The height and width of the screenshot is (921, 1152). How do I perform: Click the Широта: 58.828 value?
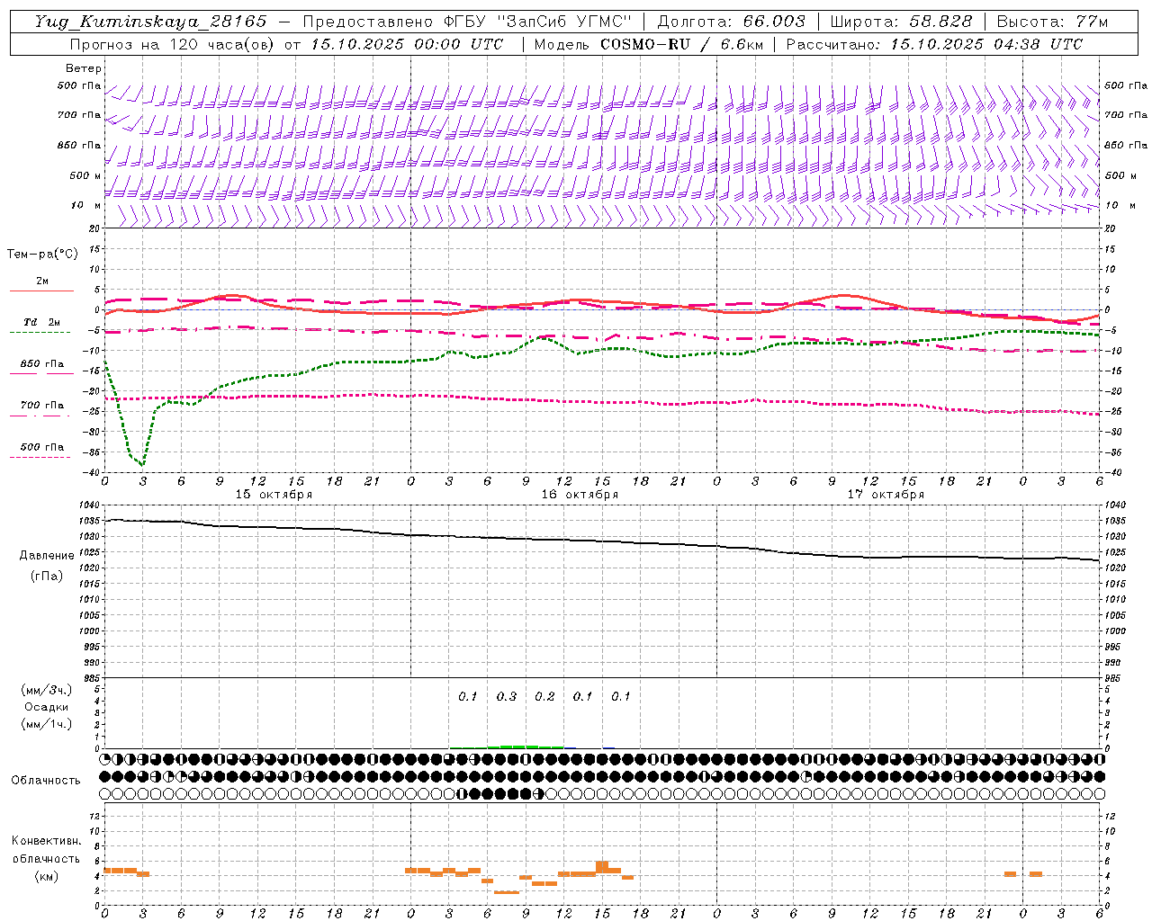tap(901, 22)
